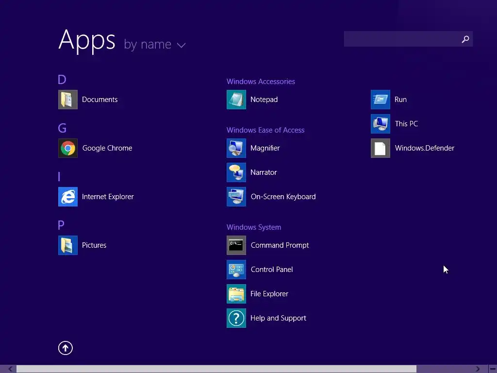This screenshot has width=497, height=373.
Task: Click the letter D group header
Action: [x=62, y=80]
